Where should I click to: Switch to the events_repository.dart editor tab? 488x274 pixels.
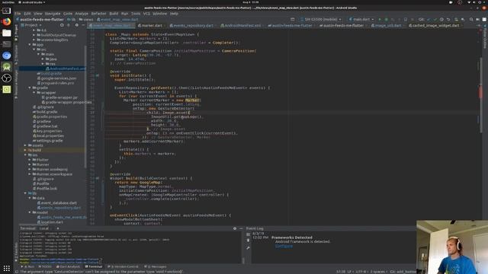[192, 25]
